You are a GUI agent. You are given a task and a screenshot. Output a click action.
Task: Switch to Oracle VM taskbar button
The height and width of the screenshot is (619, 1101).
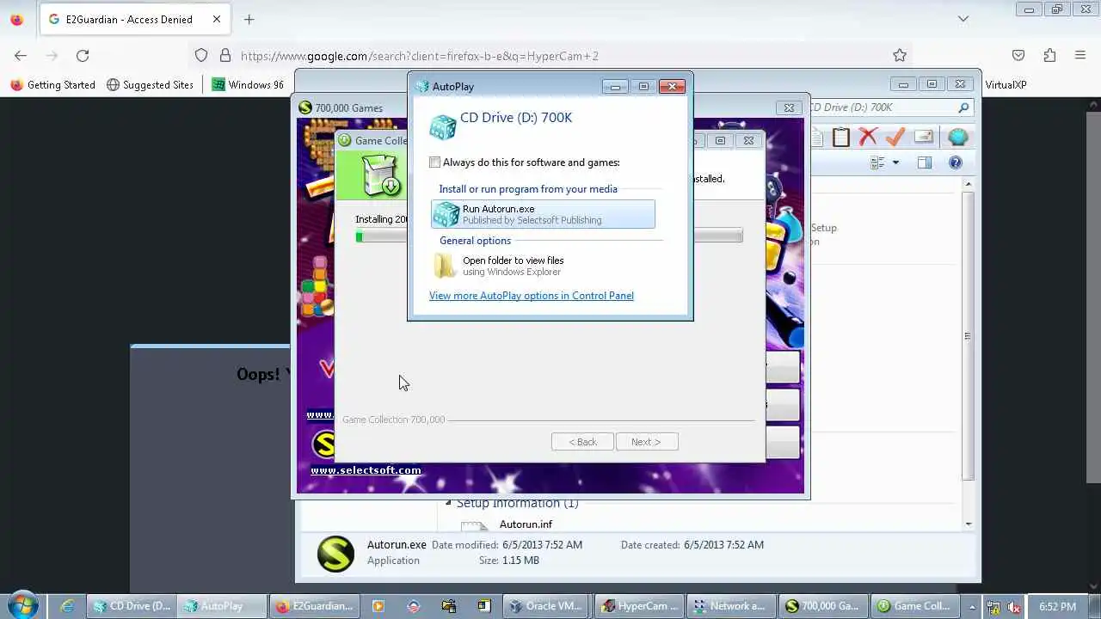(548, 606)
